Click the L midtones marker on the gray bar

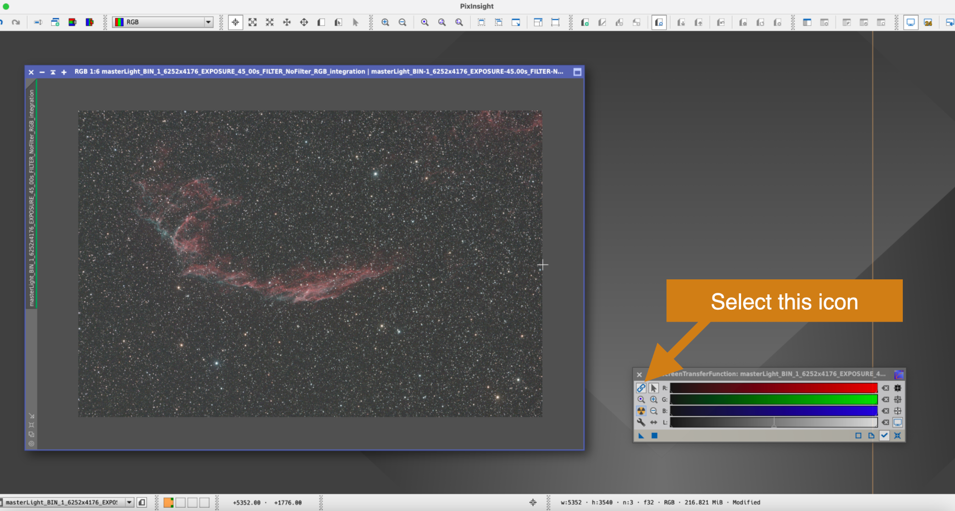coord(774,424)
